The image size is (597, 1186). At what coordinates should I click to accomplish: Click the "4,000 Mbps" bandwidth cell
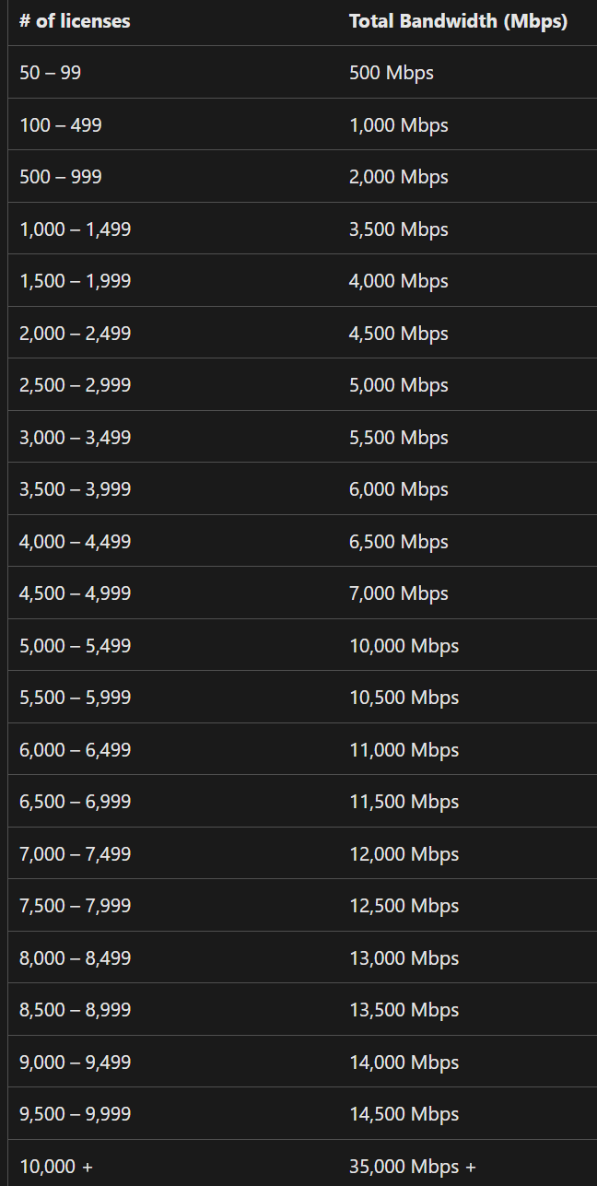tap(399, 281)
